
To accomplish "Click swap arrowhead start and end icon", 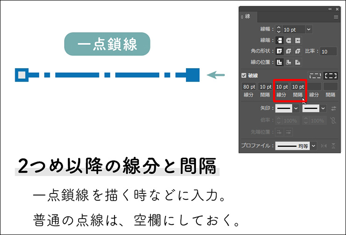I will pyautogui.click(x=333, y=108).
